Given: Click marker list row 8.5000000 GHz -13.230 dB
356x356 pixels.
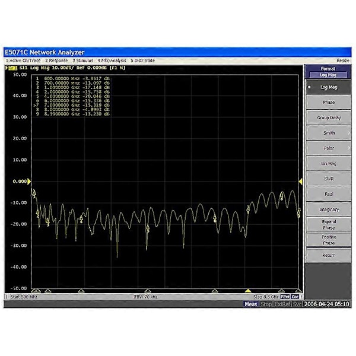Looking at the screenshot, I should pos(72,114).
